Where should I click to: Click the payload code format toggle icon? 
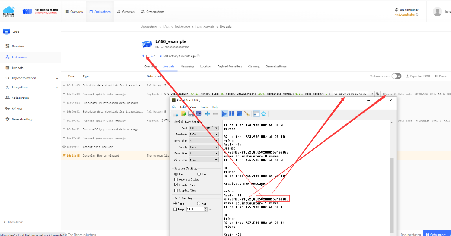click(371, 94)
